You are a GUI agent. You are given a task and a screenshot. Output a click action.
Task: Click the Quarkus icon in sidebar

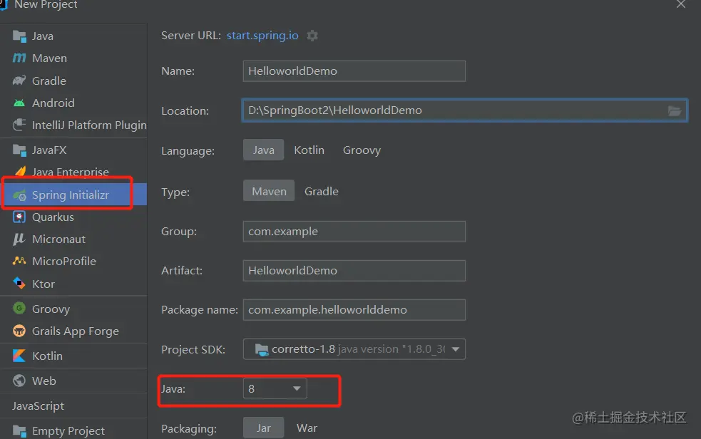tap(19, 217)
